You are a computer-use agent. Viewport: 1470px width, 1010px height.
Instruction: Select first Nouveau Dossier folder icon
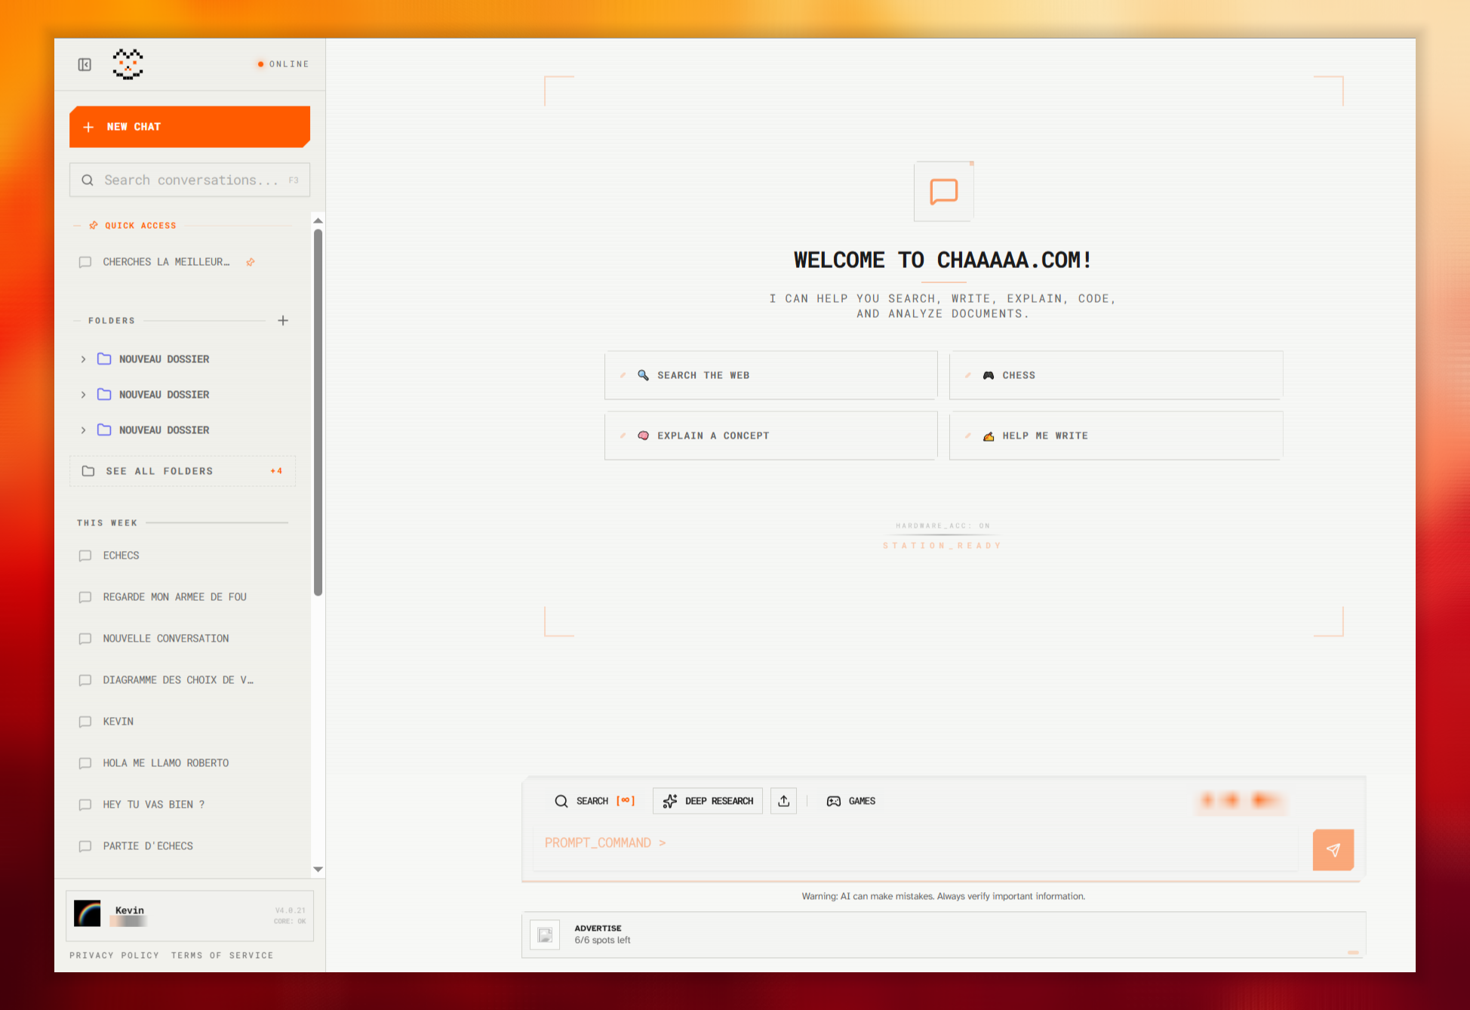104,359
